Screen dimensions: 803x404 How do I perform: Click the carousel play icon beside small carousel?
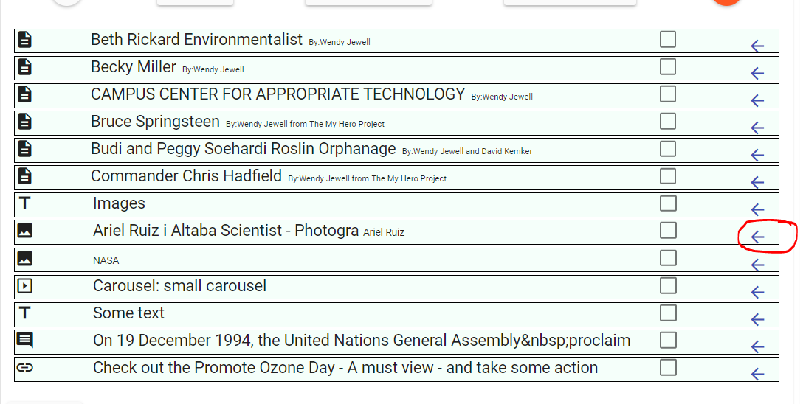coord(24,285)
